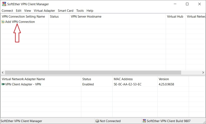The width and height of the screenshot is (206, 124).
Task: Sort by VPN Connection Setting Name column
Action: [x=24, y=17]
